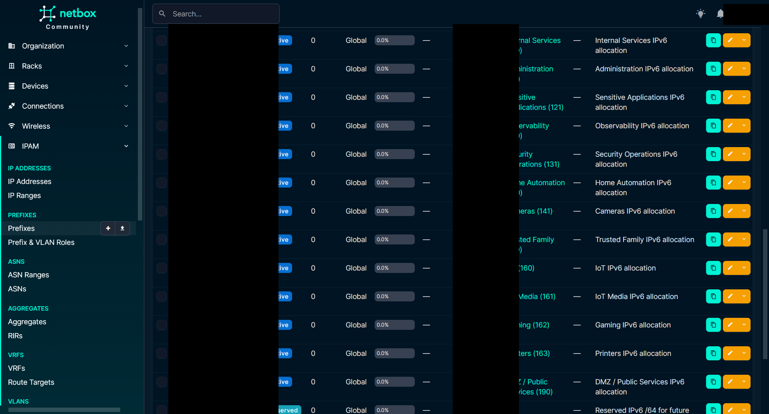Click utilization bar of Internal Services row
Viewport: 769px width, 414px height.
coord(395,40)
